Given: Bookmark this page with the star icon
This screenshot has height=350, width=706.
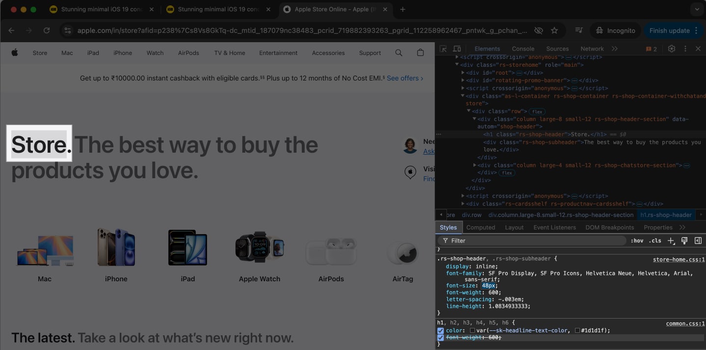Looking at the screenshot, I should pos(554,30).
